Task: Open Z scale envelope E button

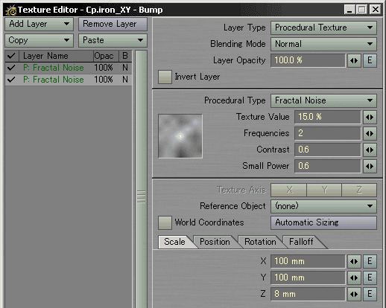Action: (370, 294)
